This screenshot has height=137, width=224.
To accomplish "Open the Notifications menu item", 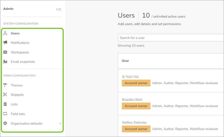I will 20,43.
